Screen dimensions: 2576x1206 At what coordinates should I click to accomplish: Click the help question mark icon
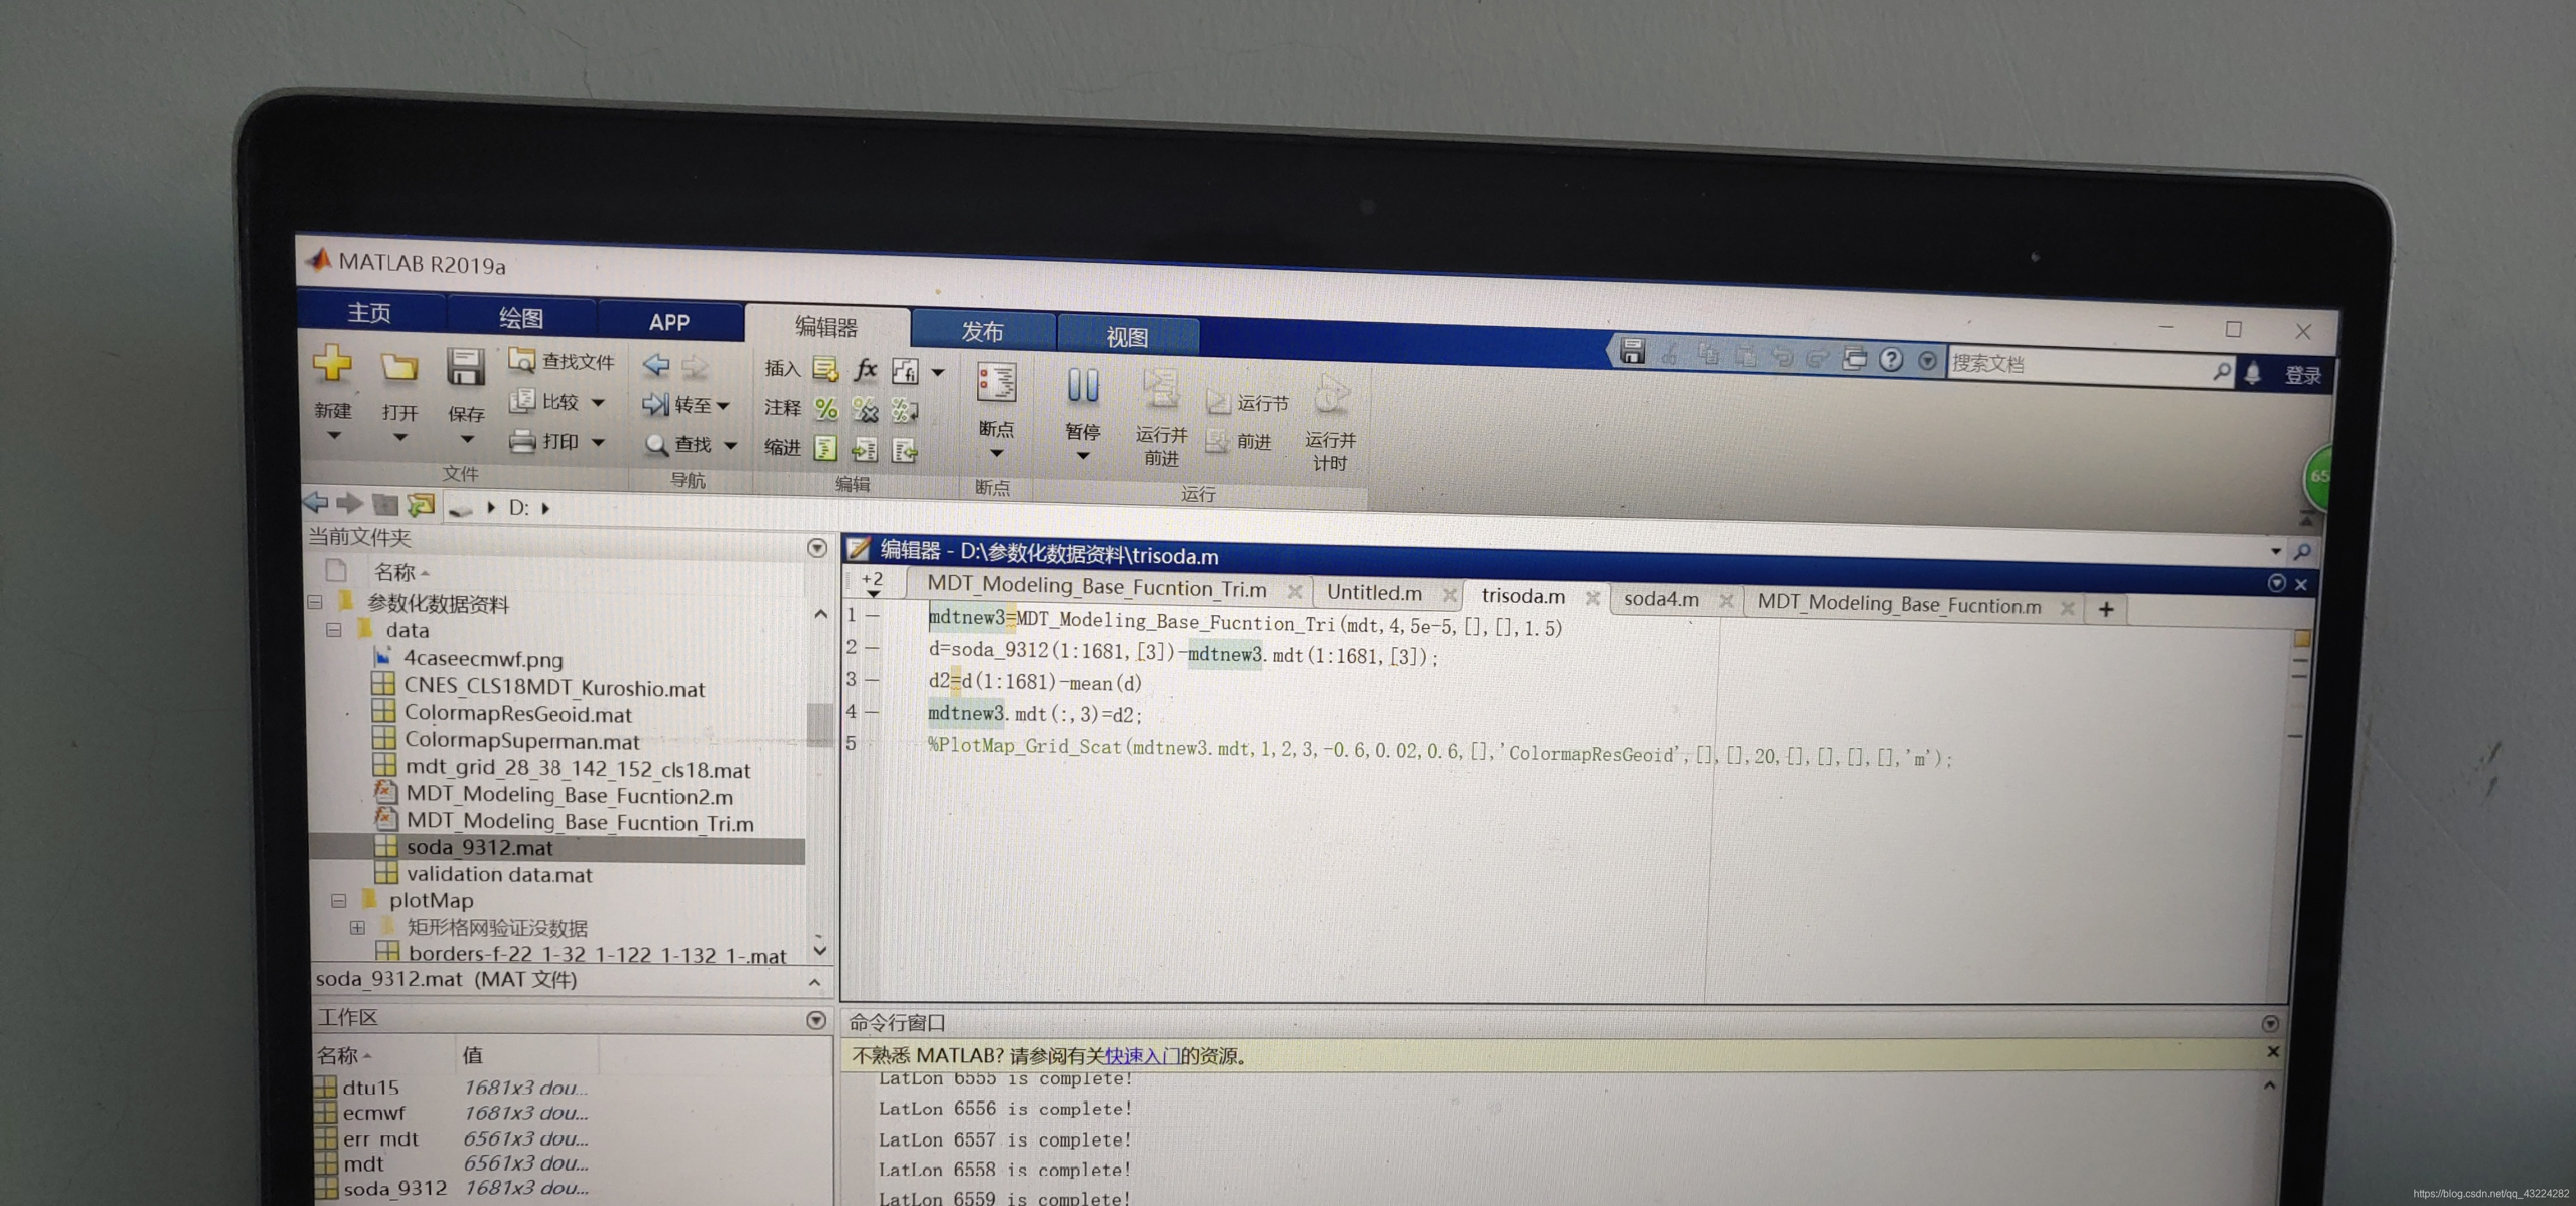(1890, 360)
